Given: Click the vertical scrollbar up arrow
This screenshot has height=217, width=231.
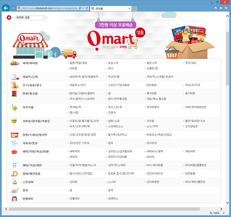Looking at the screenshot, I should point(227,16).
